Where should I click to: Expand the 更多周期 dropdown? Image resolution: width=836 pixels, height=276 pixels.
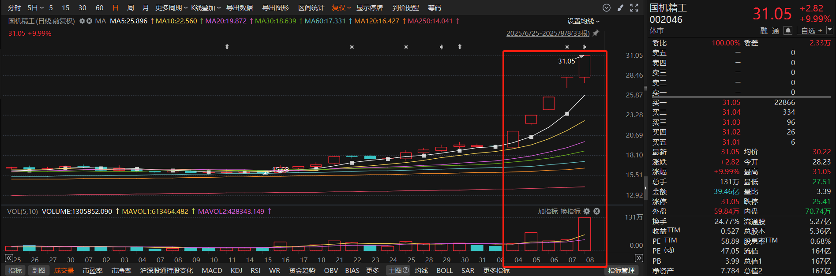[x=171, y=8]
